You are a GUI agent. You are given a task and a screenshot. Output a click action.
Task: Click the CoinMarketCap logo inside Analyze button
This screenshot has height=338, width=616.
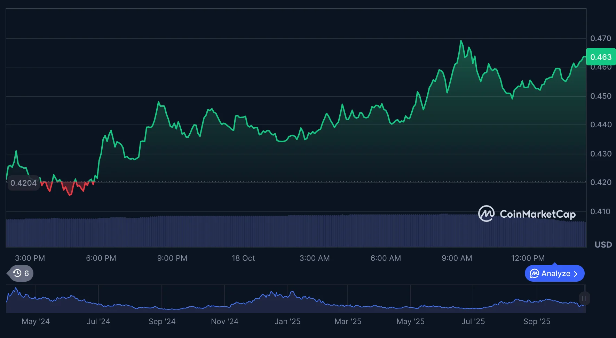point(534,274)
